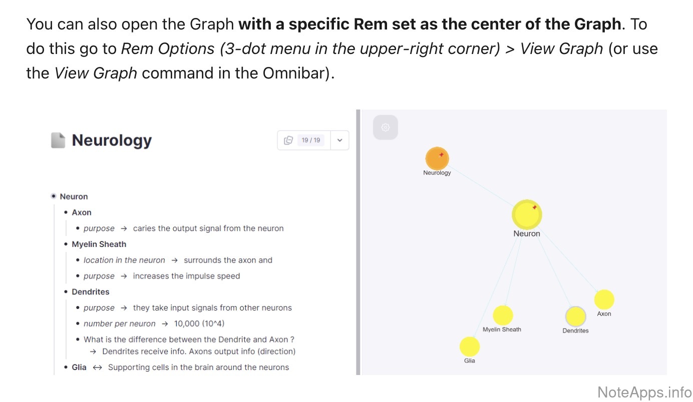Viewport: 693px width, 402px height.
Task: Open the graph settings gear
Action: (385, 127)
